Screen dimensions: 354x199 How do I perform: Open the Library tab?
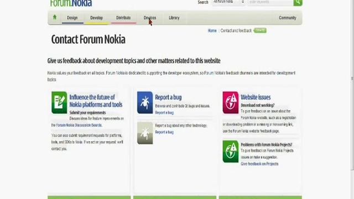pyautogui.click(x=174, y=18)
